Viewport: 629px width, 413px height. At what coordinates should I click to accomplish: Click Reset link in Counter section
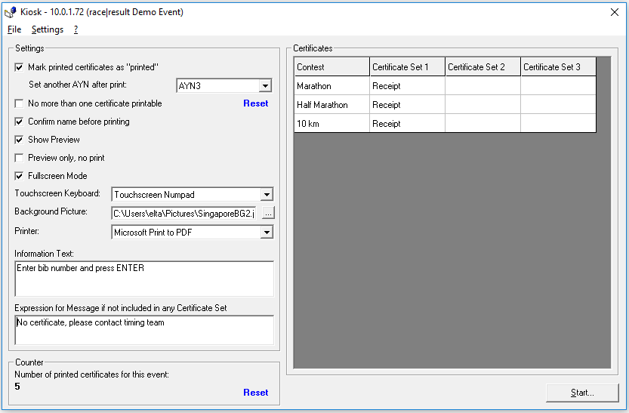(255, 393)
